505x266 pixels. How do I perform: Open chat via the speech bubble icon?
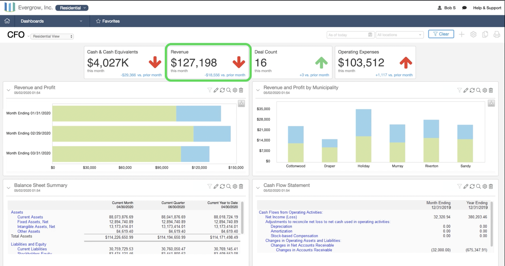(x=464, y=8)
